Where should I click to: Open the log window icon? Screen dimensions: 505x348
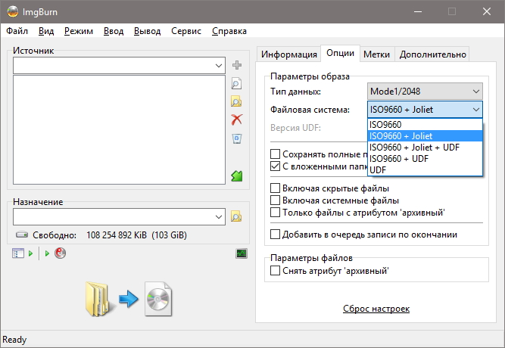242,253
